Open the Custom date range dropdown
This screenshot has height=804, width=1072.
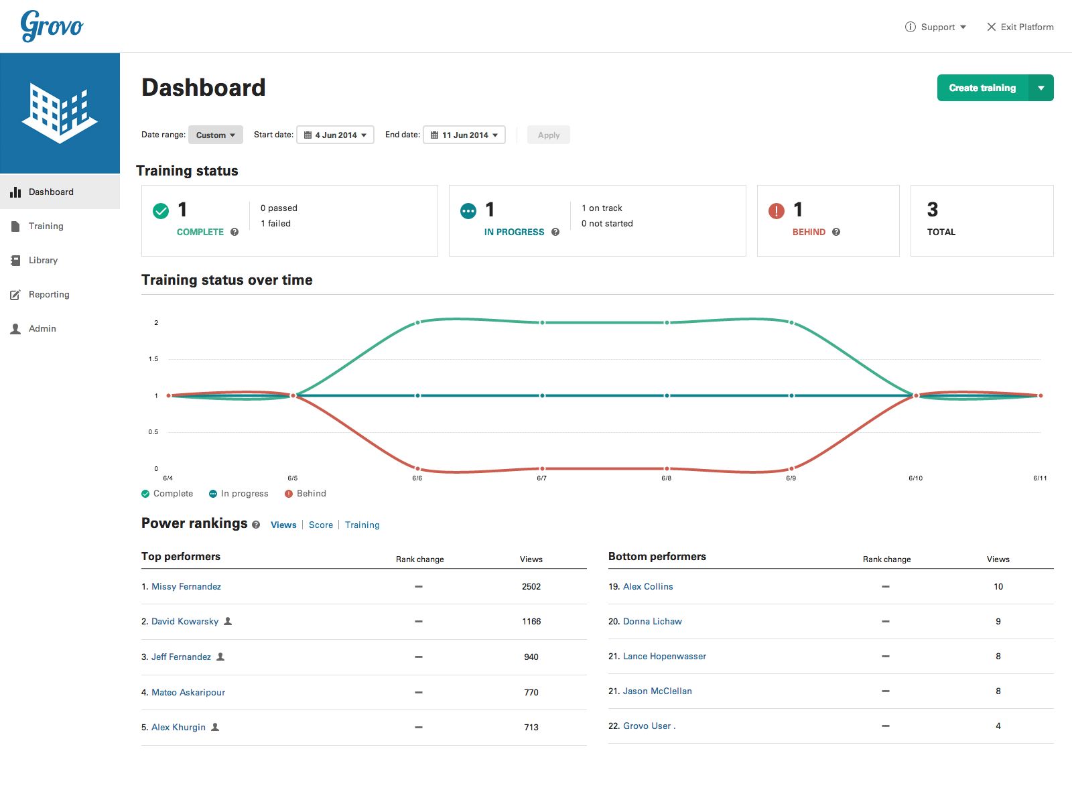pos(215,135)
